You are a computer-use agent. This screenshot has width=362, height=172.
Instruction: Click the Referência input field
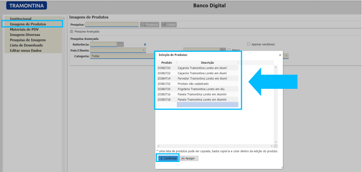[104, 44]
